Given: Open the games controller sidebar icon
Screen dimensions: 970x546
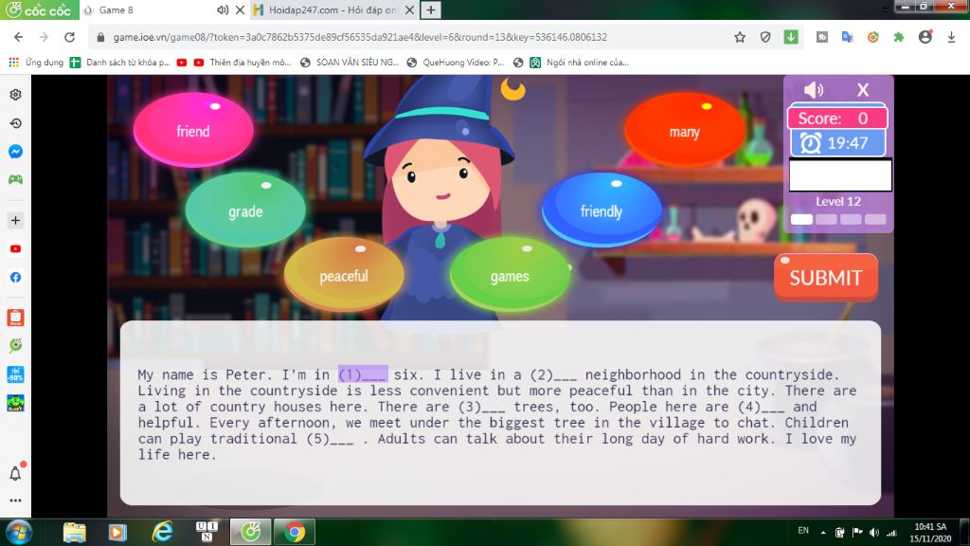Looking at the screenshot, I should click(x=15, y=179).
